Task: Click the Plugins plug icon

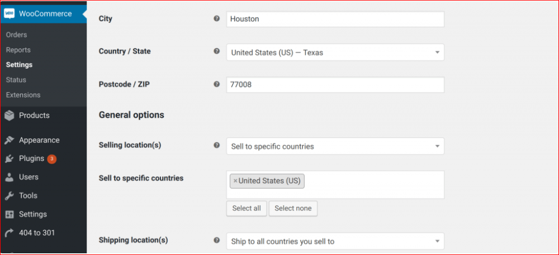Action: (x=9, y=158)
